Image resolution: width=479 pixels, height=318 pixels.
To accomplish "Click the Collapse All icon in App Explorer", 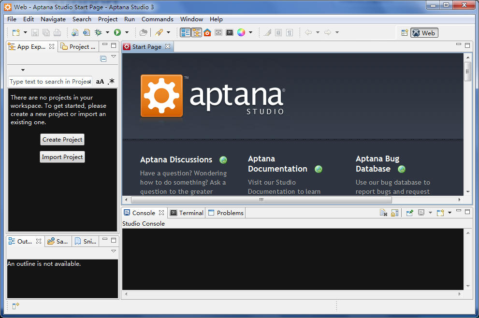I will pyautogui.click(x=103, y=58).
